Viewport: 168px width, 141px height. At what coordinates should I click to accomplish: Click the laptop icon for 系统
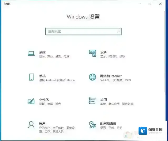click(x=31, y=54)
